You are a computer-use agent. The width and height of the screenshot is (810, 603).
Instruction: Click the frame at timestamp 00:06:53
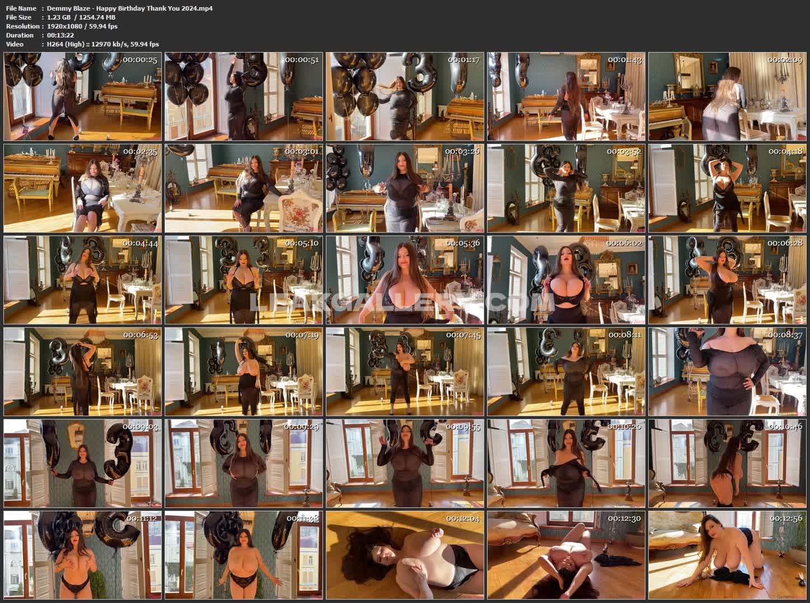click(x=82, y=372)
